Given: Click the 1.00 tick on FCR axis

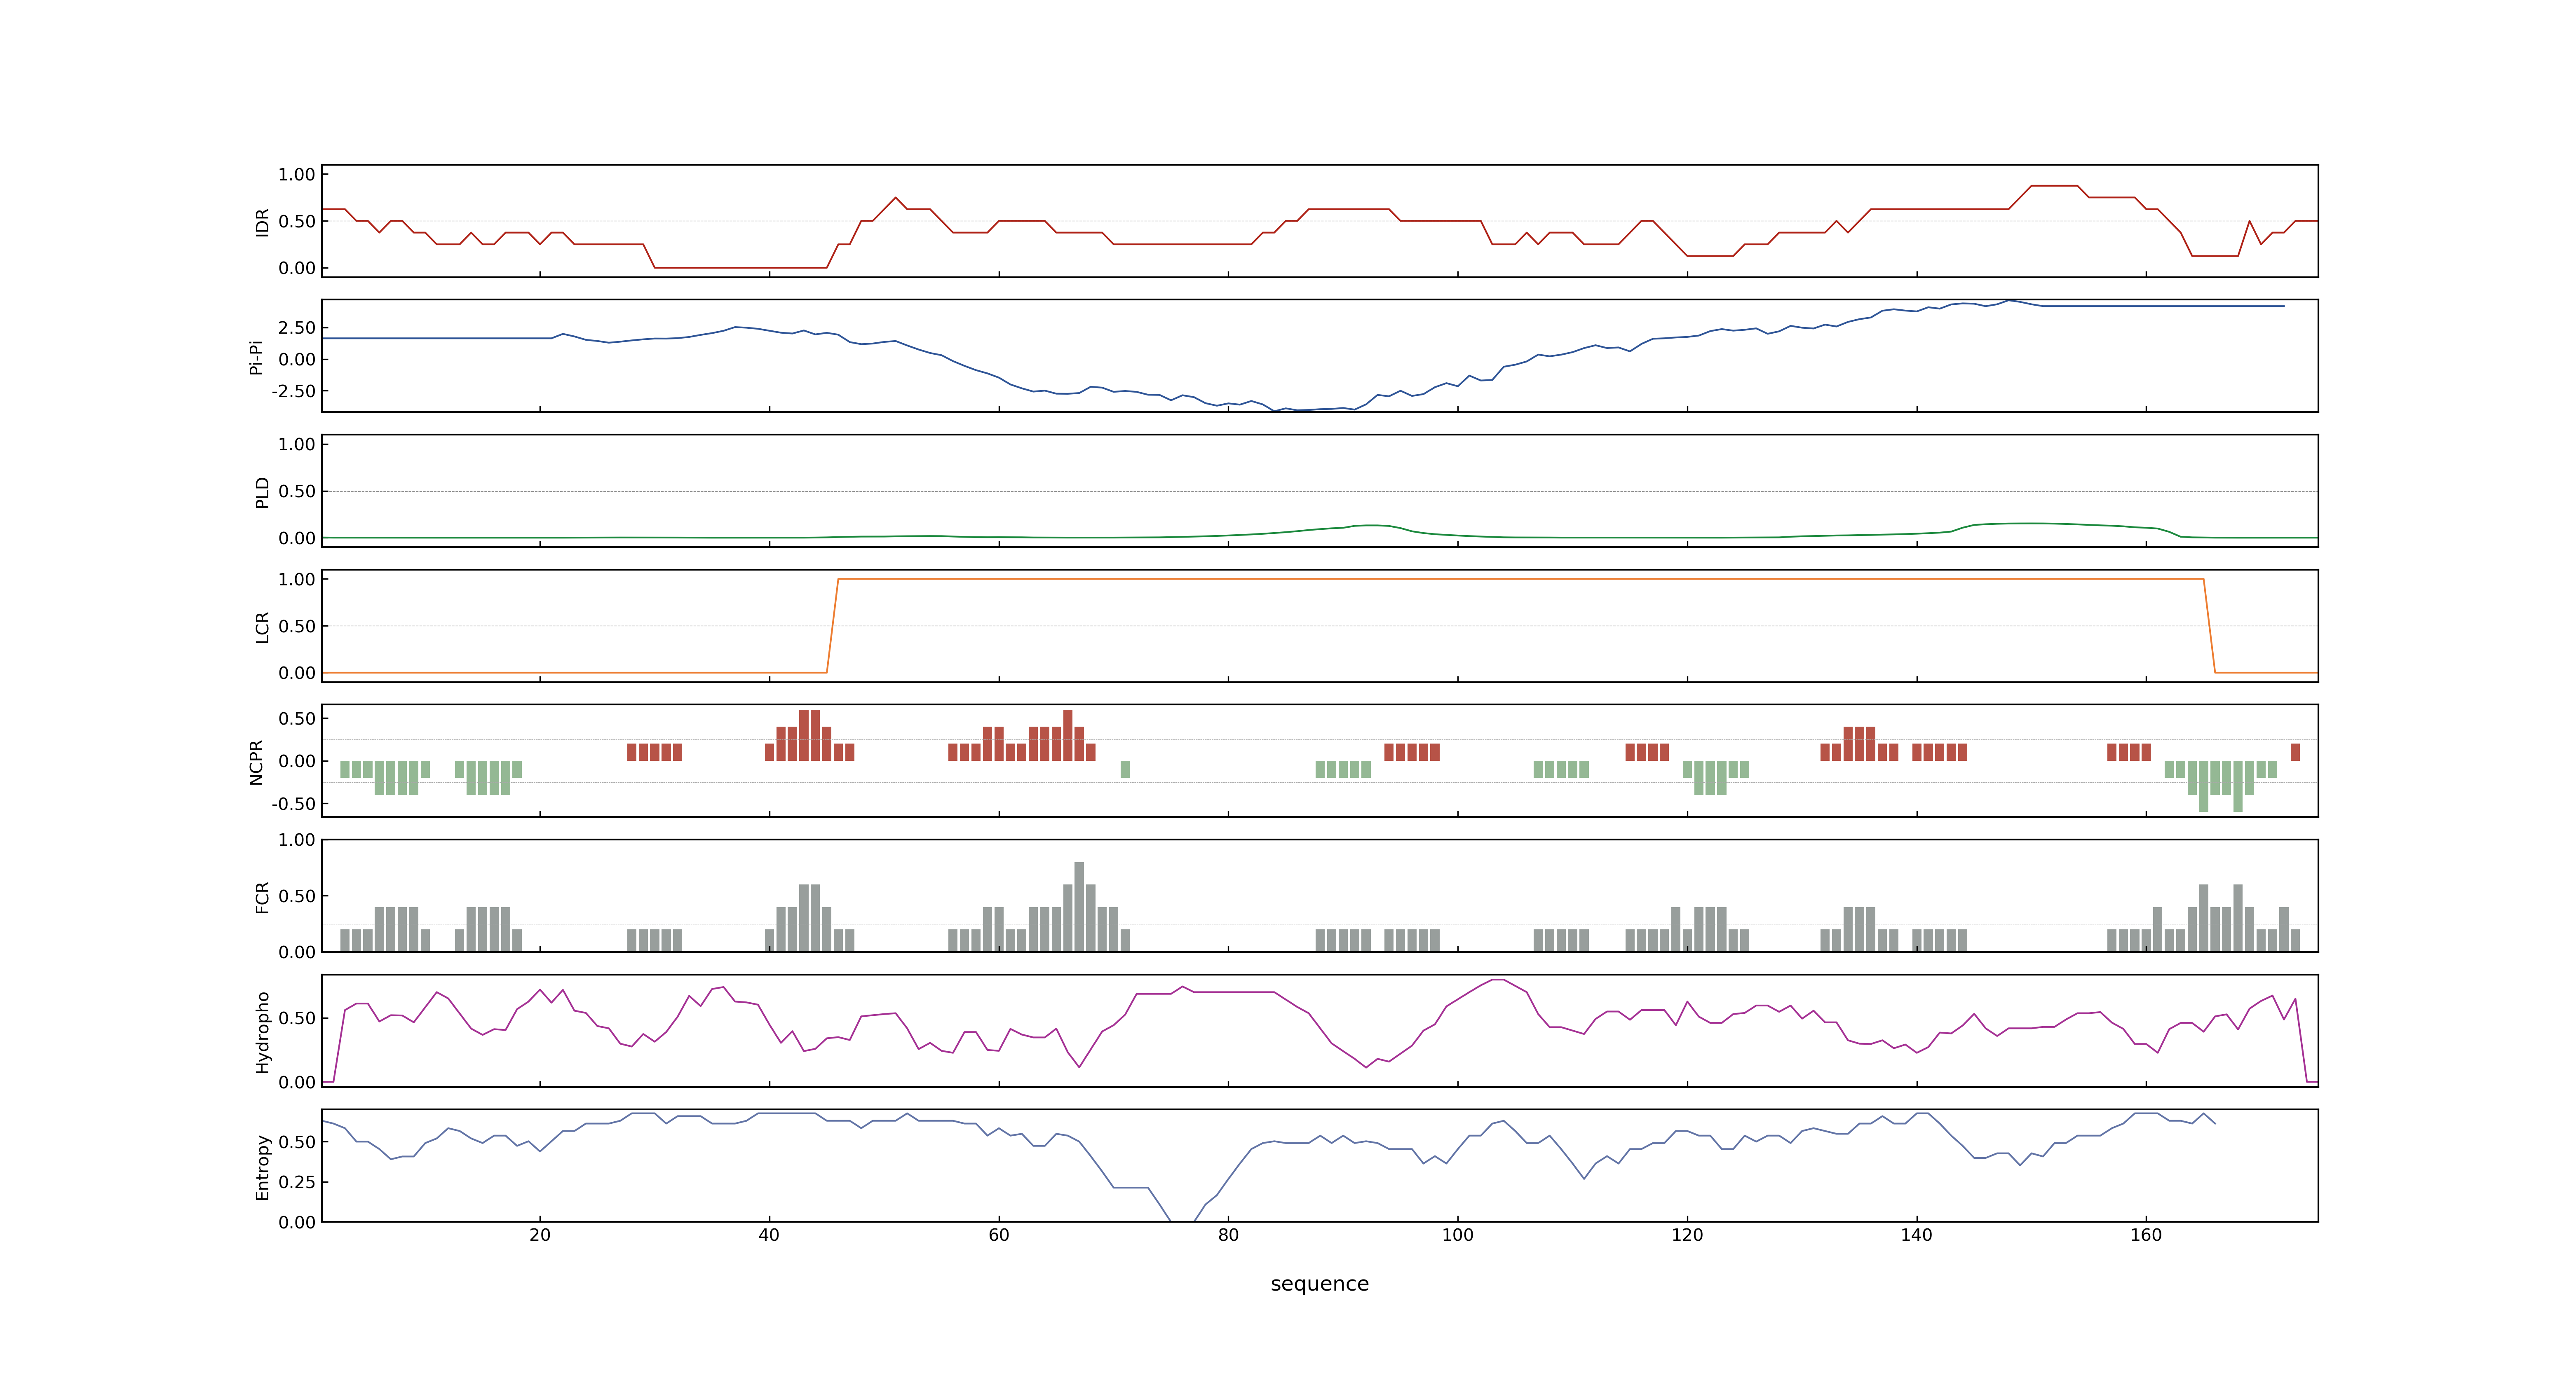Looking at the screenshot, I should click(297, 840).
